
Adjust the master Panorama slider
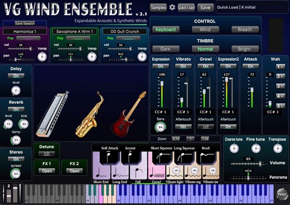pyautogui.click(x=248, y=178)
